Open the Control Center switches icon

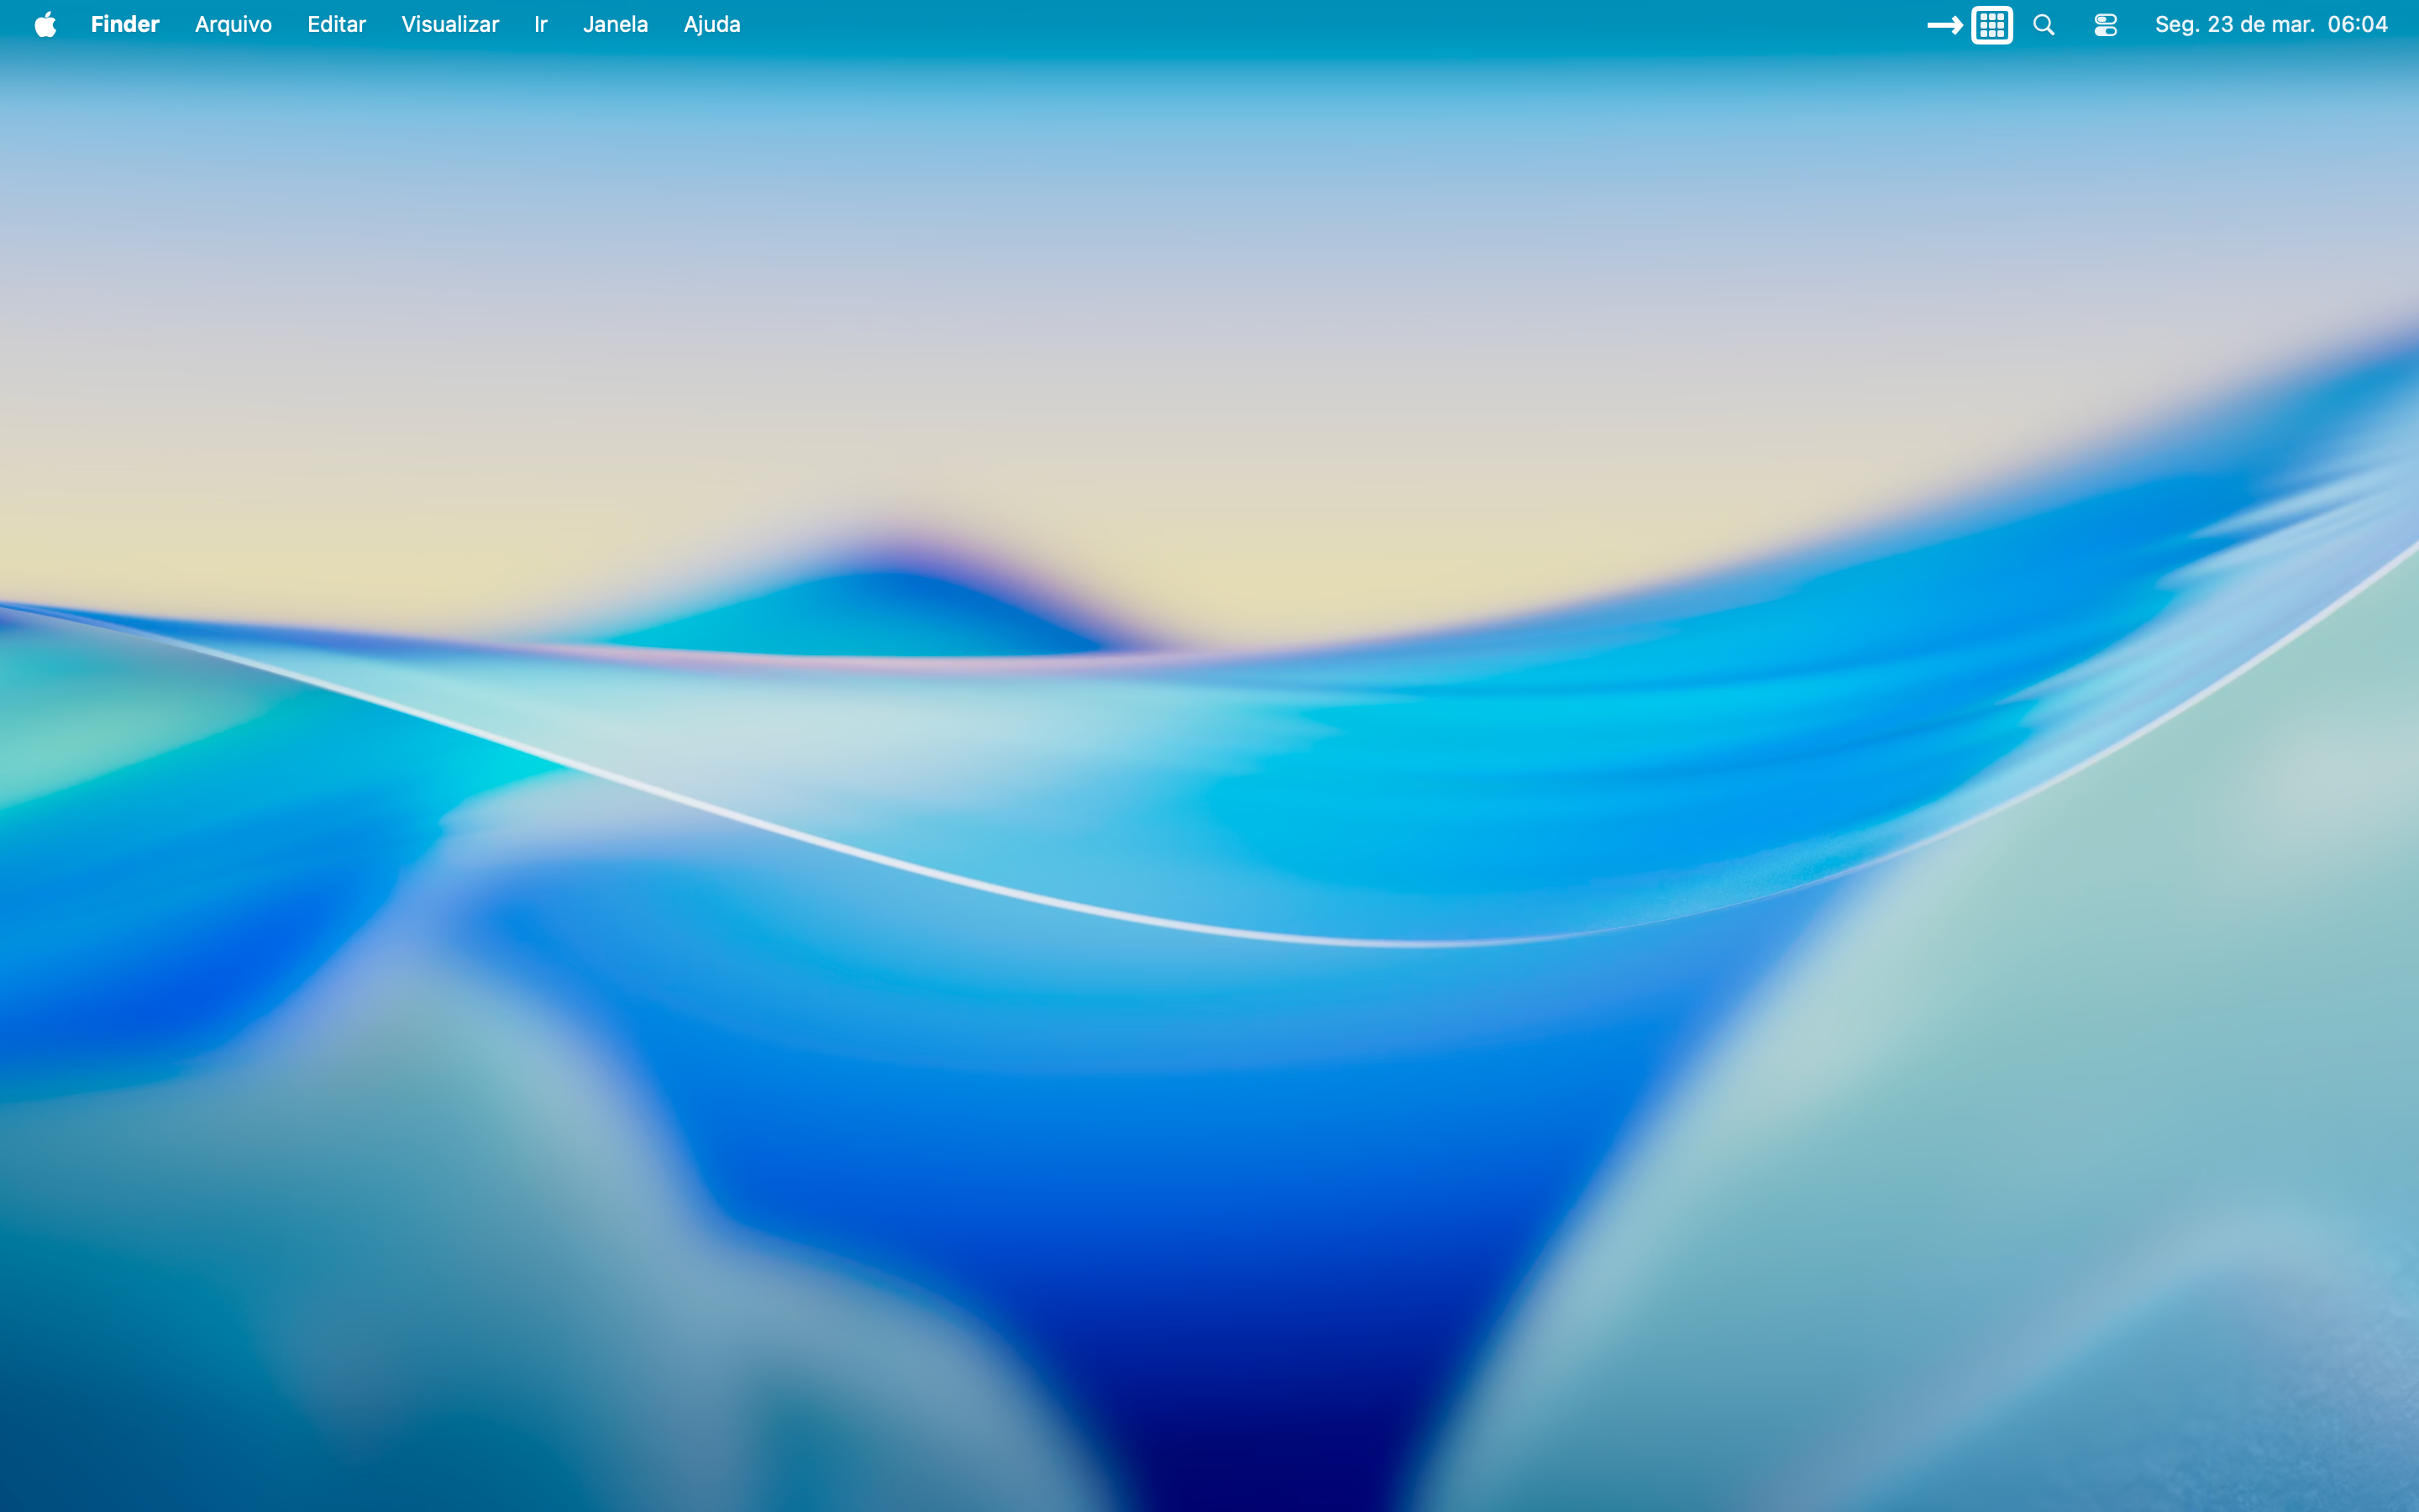2105,25
